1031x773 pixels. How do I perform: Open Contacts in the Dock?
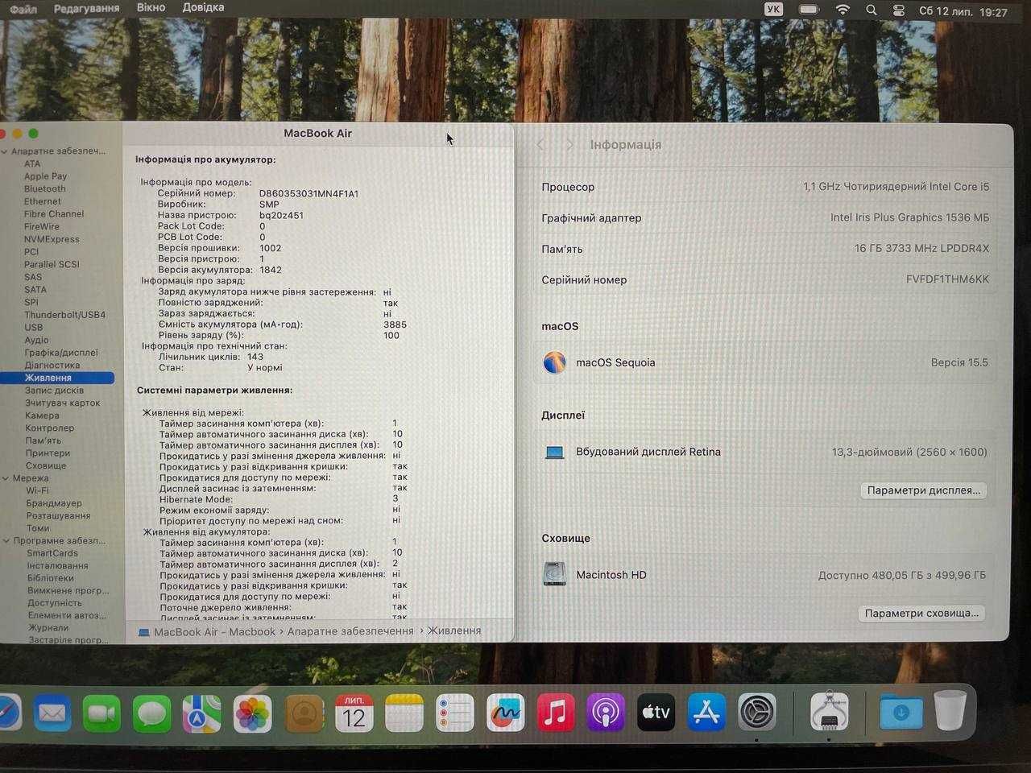(x=304, y=713)
